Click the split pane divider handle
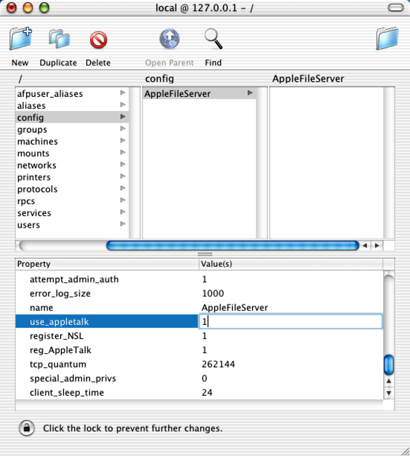This screenshot has height=456, width=410. click(205, 254)
